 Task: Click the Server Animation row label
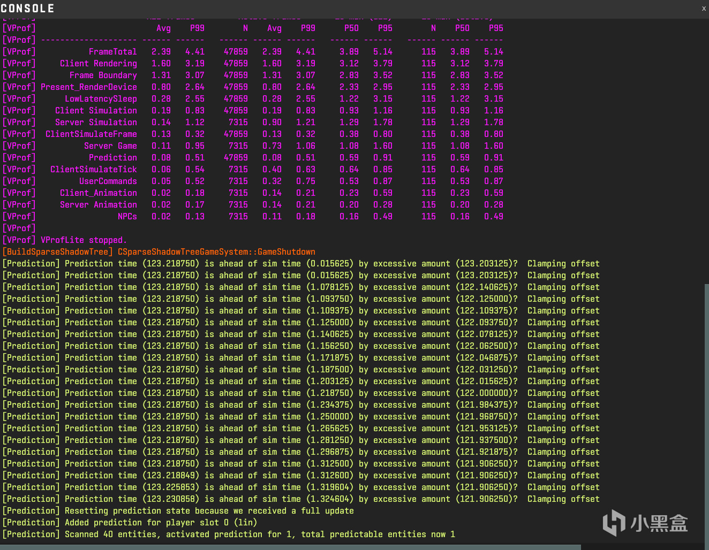pos(99,205)
